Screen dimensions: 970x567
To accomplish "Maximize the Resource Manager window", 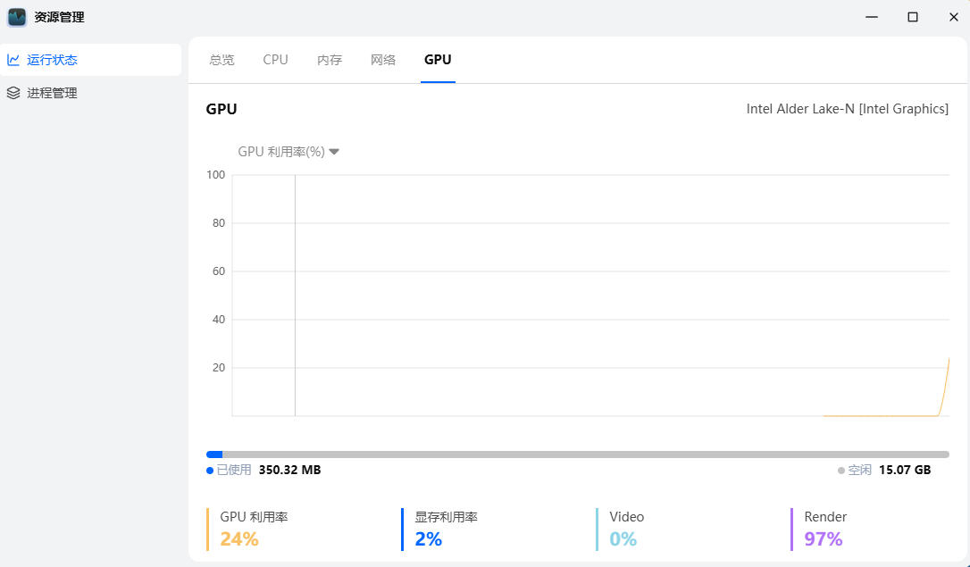I will pyautogui.click(x=912, y=17).
